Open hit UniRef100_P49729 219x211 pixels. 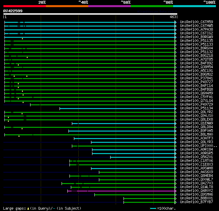pyautogui.click(x=196, y=105)
